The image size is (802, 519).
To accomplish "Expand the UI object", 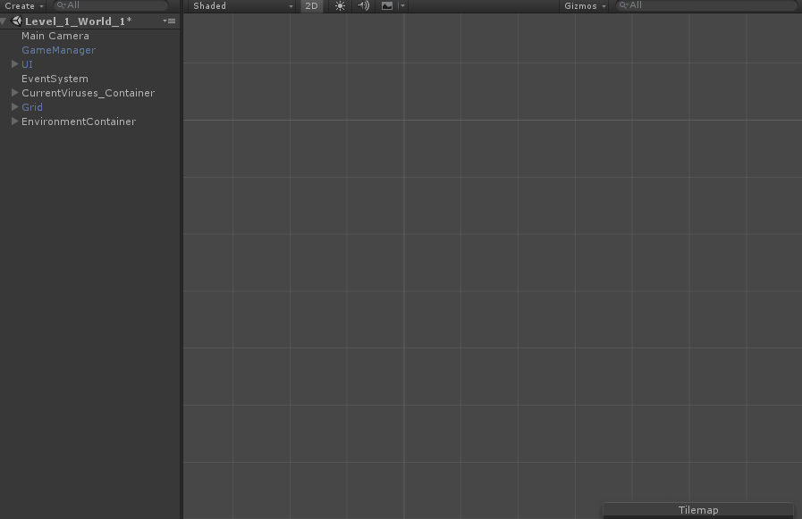I will coord(15,63).
